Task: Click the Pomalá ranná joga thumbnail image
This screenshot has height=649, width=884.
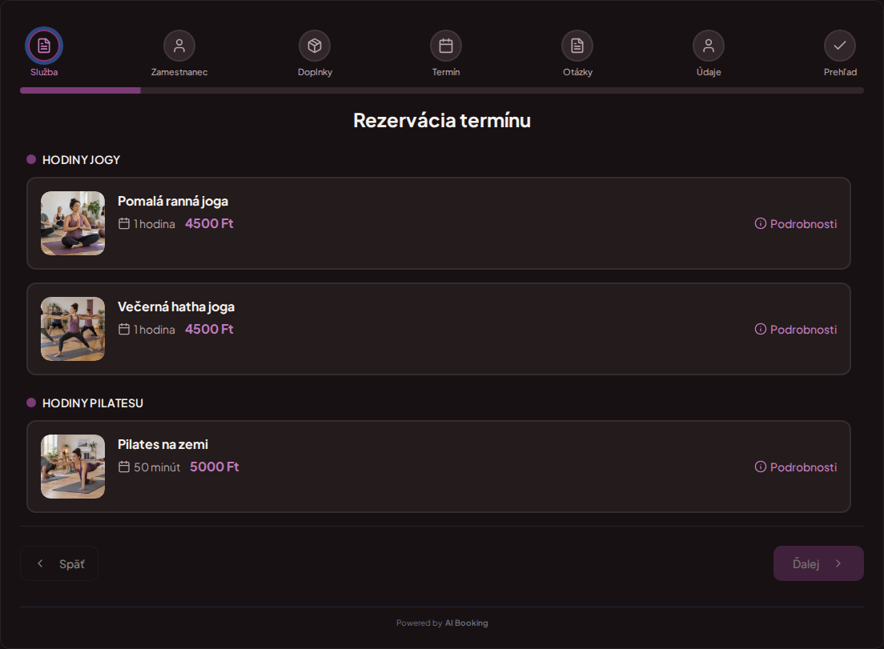Action: pyautogui.click(x=73, y=223)
